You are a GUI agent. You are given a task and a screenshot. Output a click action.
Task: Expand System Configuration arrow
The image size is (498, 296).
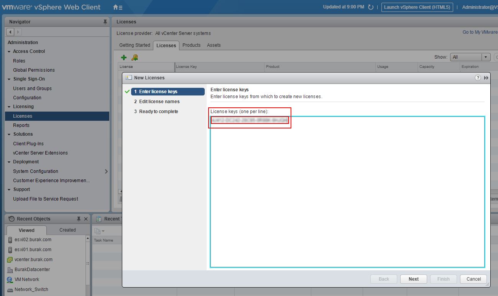(106, 171)
